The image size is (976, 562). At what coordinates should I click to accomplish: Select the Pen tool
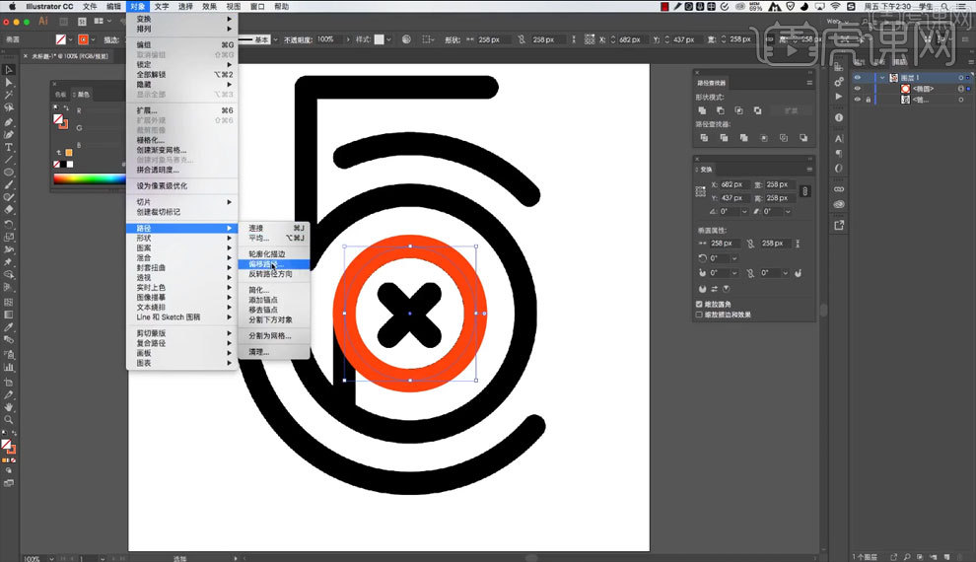(x=9, y=122)
